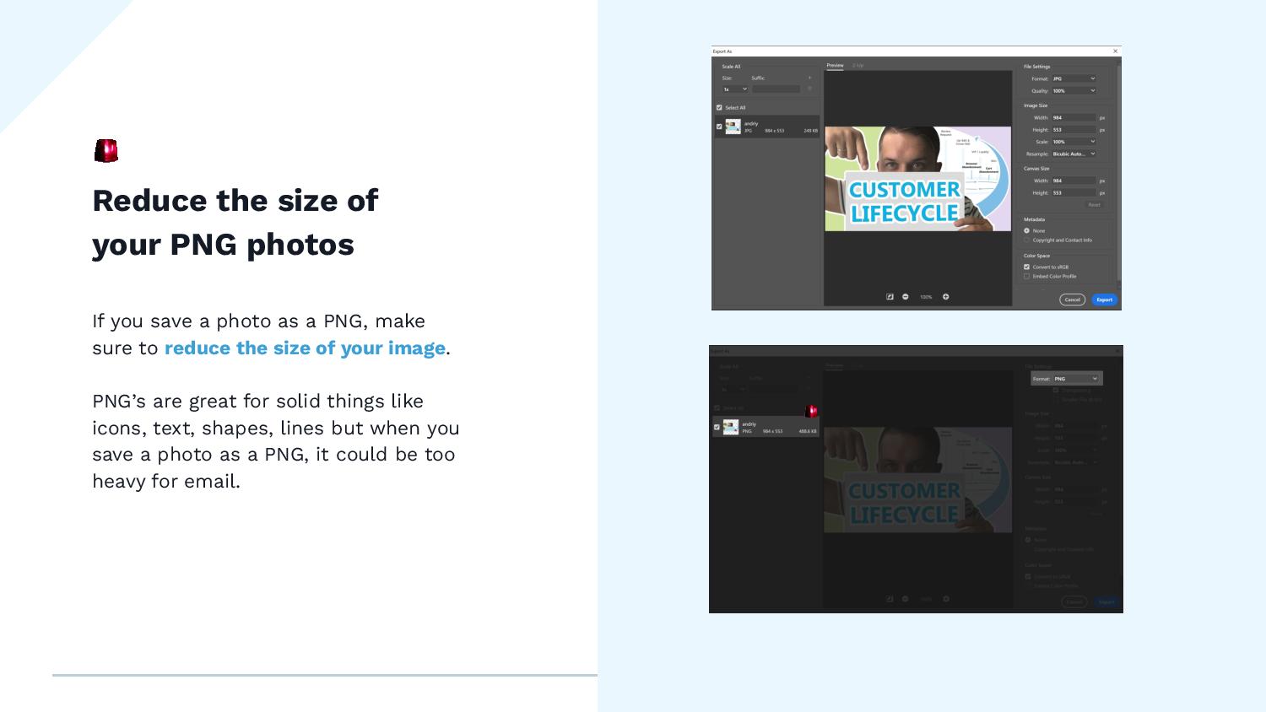Open the 'reduce the size of your image' link
Image resolution: width=1266 pixels, height=712 pixels.
tap(305, 348)
